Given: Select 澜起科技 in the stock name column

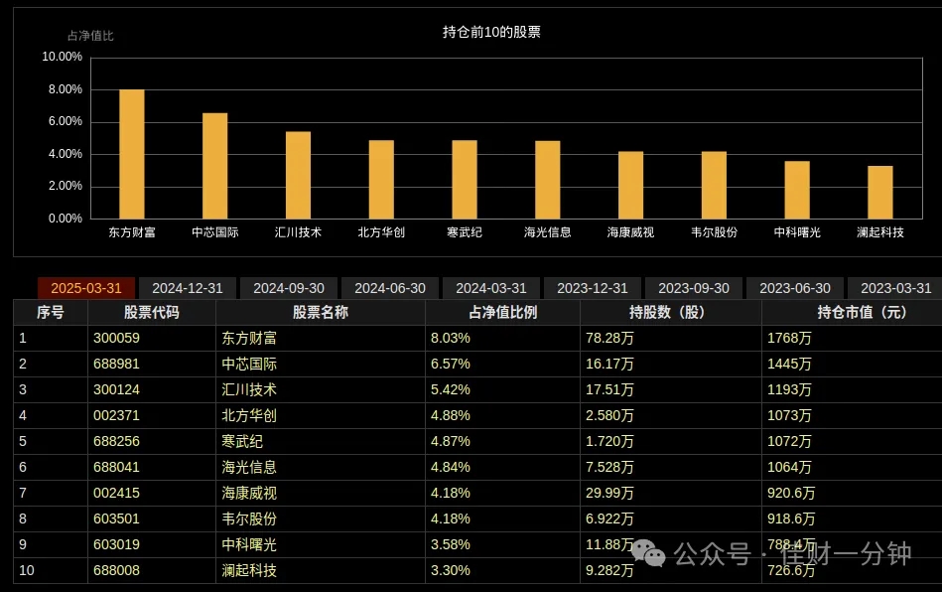Looking at the screenshot, I should tap(249, 570).
